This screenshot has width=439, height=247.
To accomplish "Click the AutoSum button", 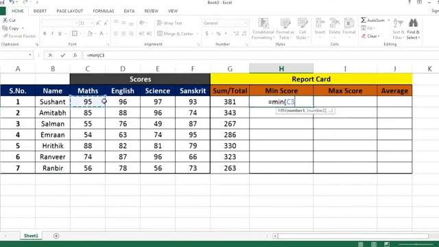I will pyautogui.click(x=372, y=20).
